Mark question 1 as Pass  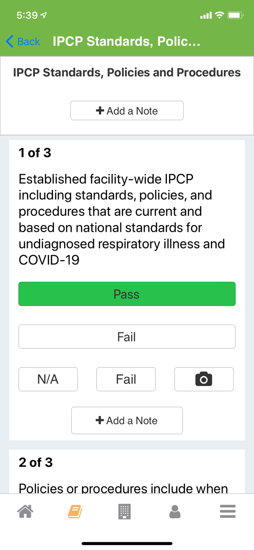[127, 294]
